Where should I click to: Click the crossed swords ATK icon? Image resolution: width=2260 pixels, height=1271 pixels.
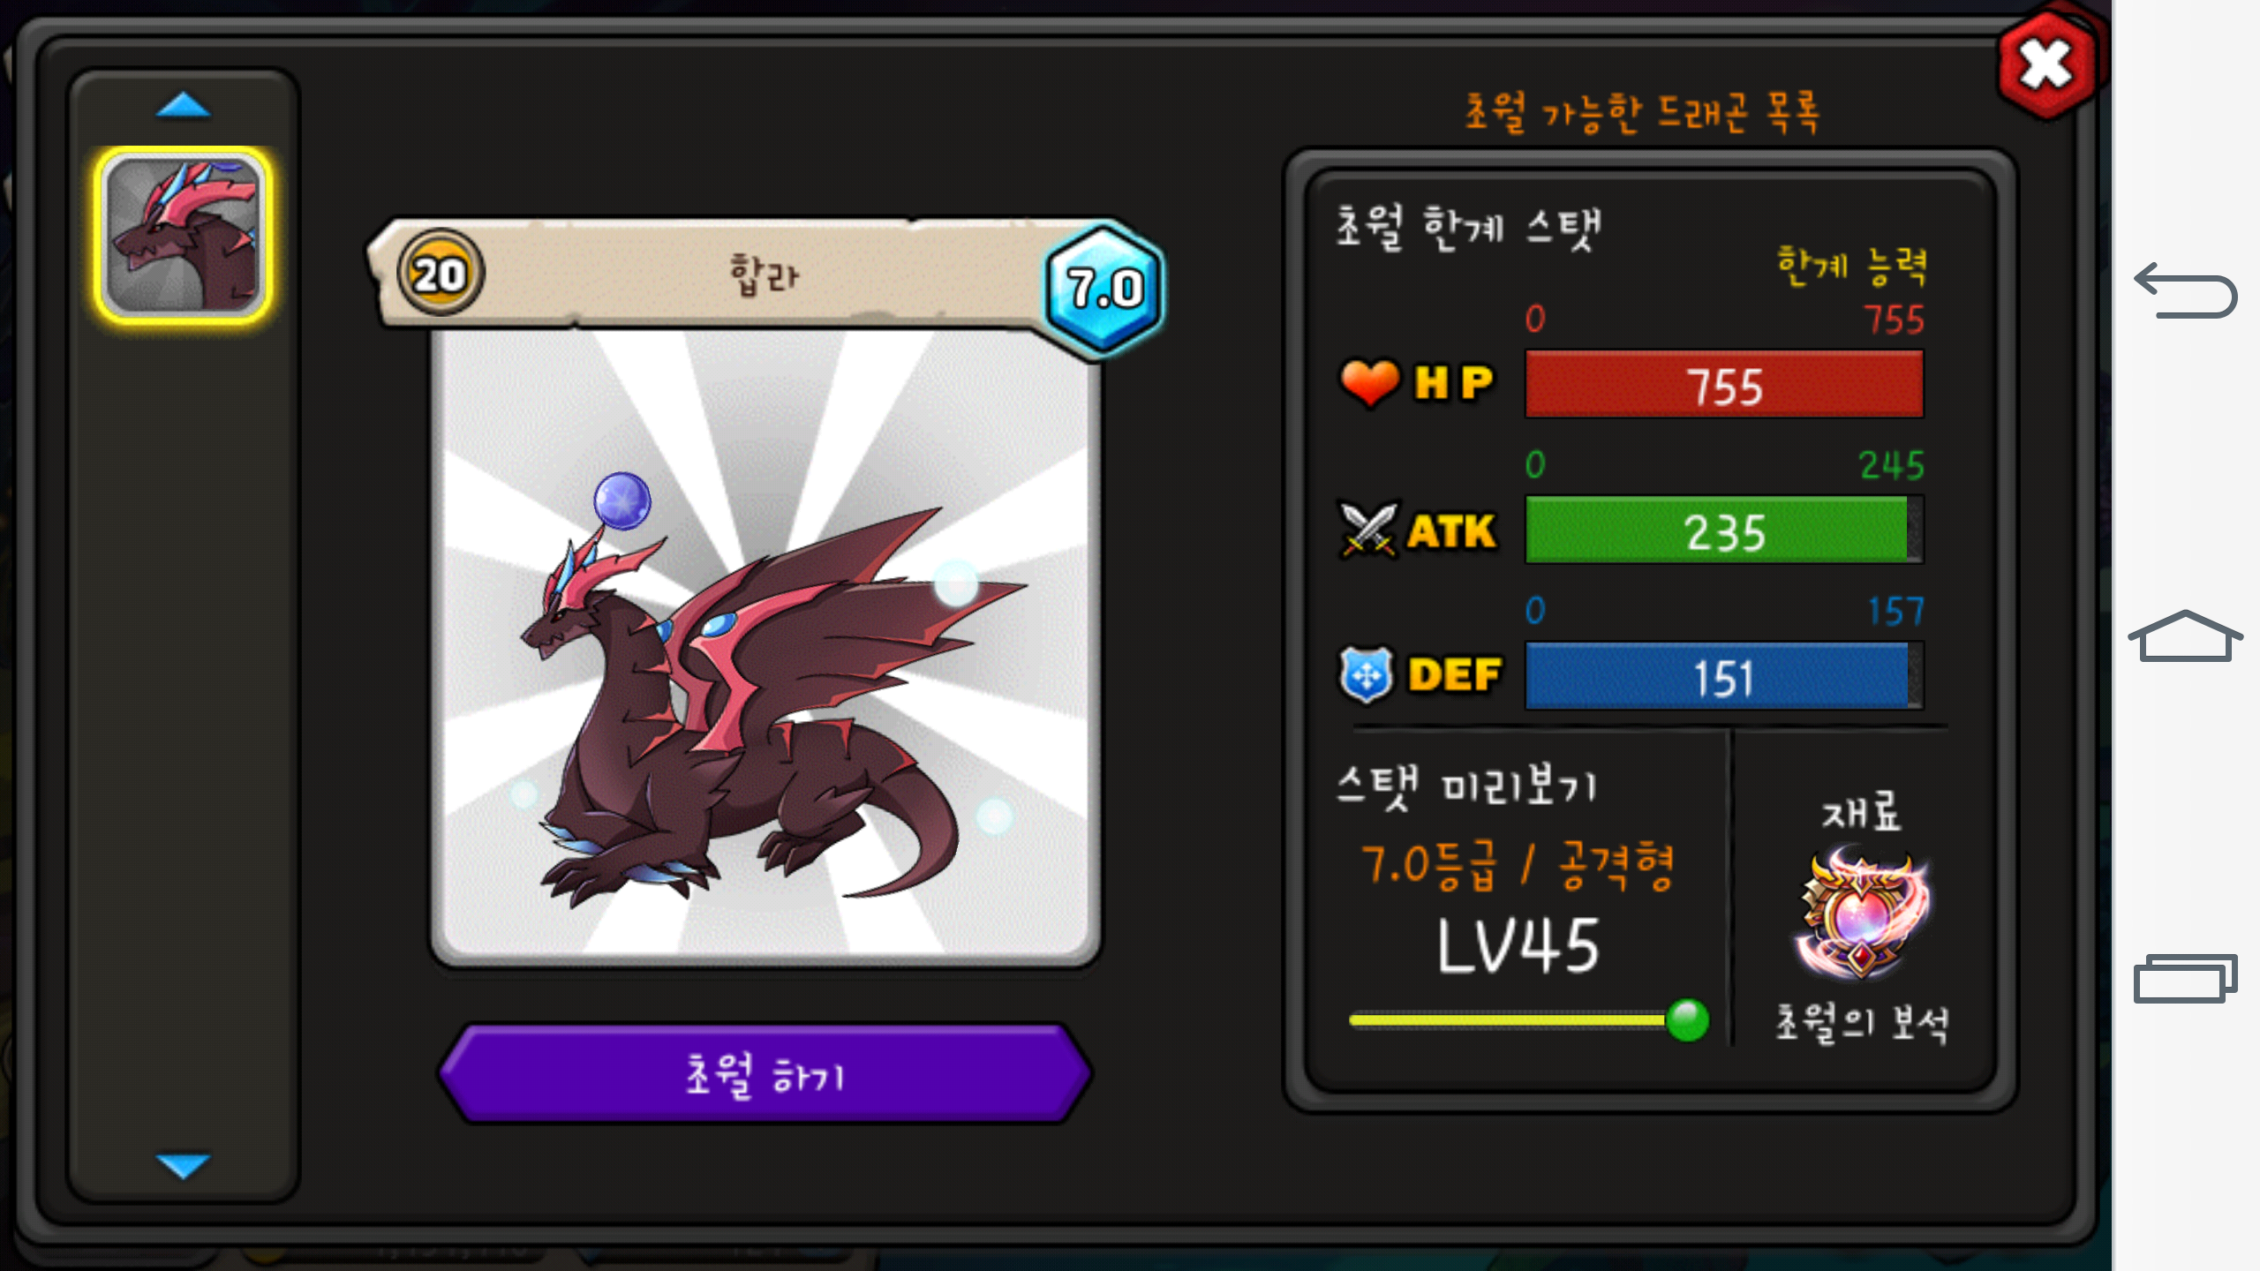[x=1368, y=530]
